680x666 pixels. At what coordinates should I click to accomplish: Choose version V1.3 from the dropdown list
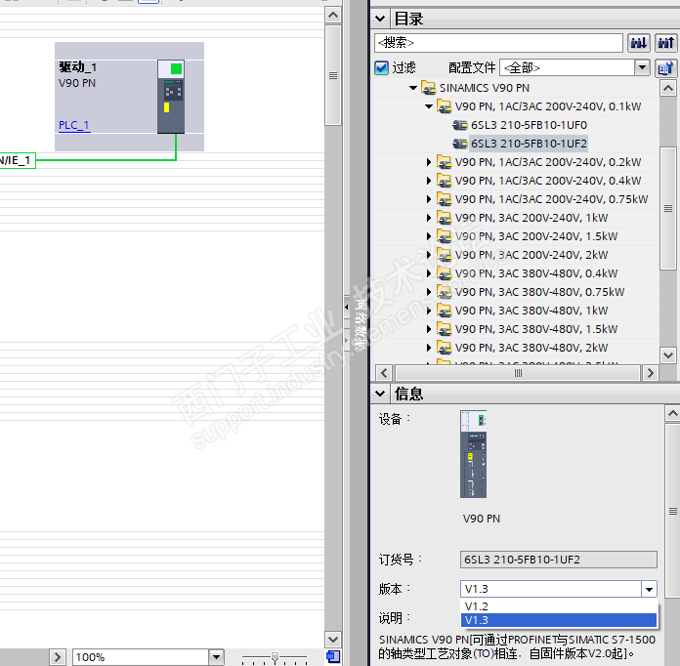click(559, 620)
